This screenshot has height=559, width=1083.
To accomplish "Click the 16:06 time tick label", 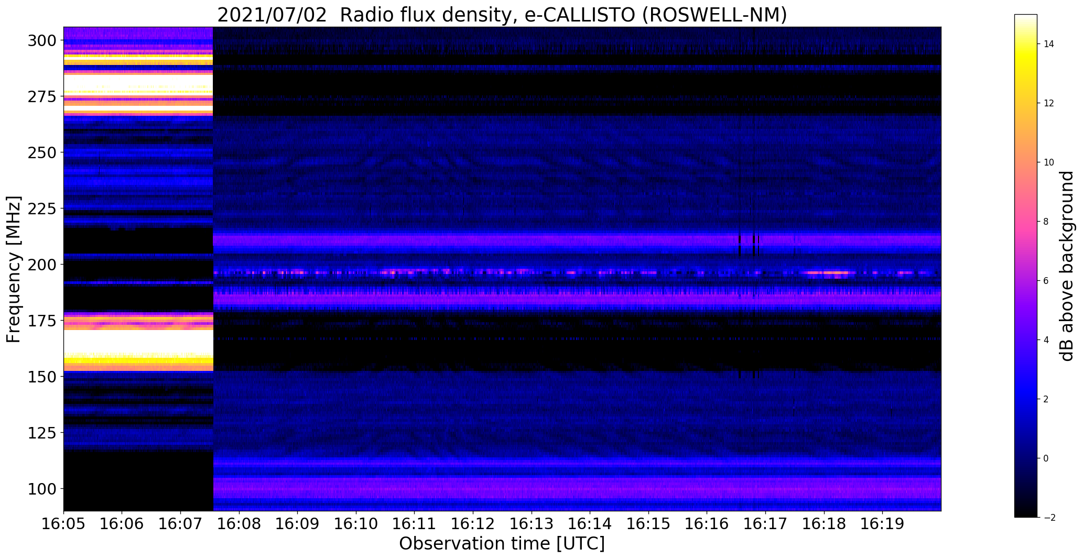I will click(122, 523).
